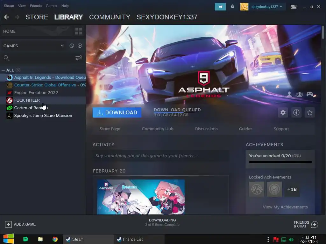
Task: Open the View menu
Action: tap(22, 6)
